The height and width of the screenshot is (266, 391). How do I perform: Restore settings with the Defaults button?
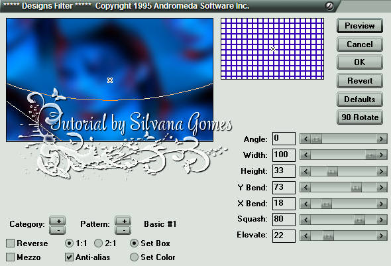pyautogui.click(x=360, y=99)
